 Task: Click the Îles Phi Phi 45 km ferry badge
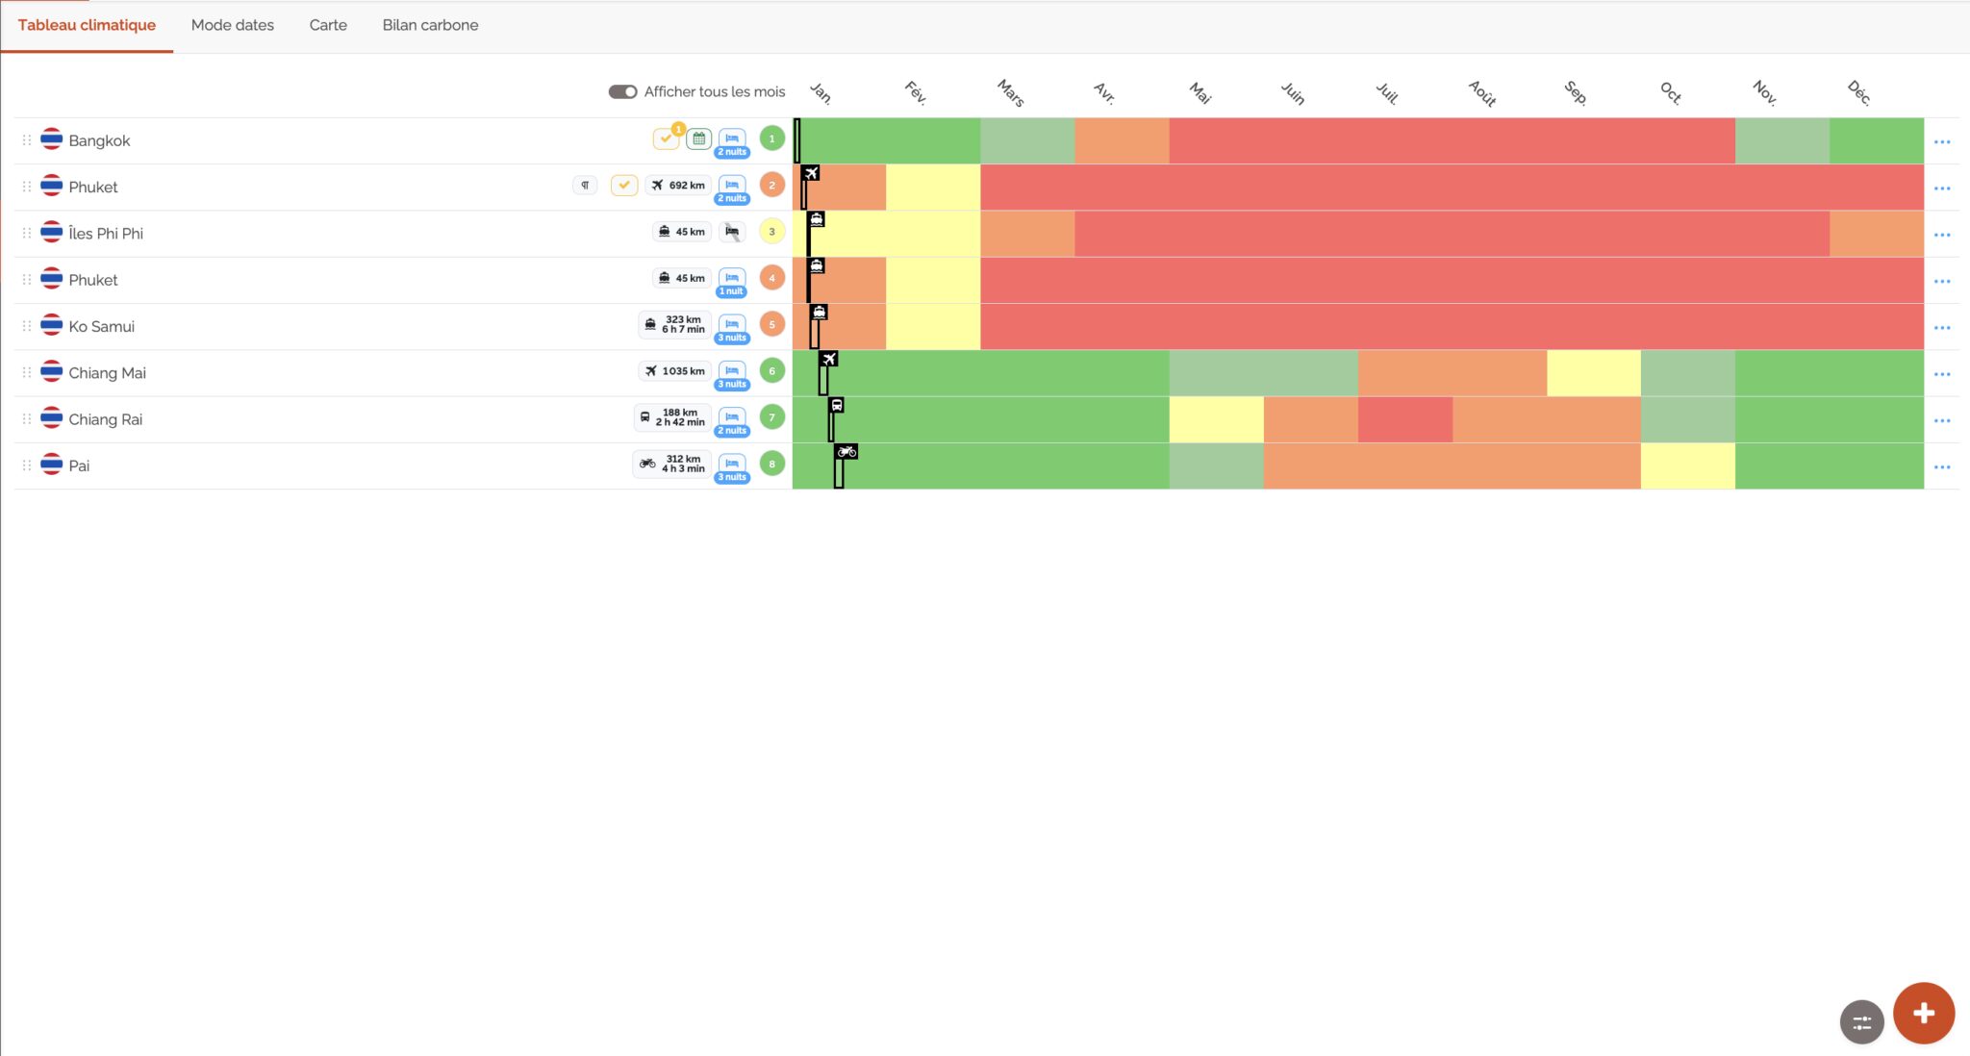pyautogui.click(x=681, y=232)
